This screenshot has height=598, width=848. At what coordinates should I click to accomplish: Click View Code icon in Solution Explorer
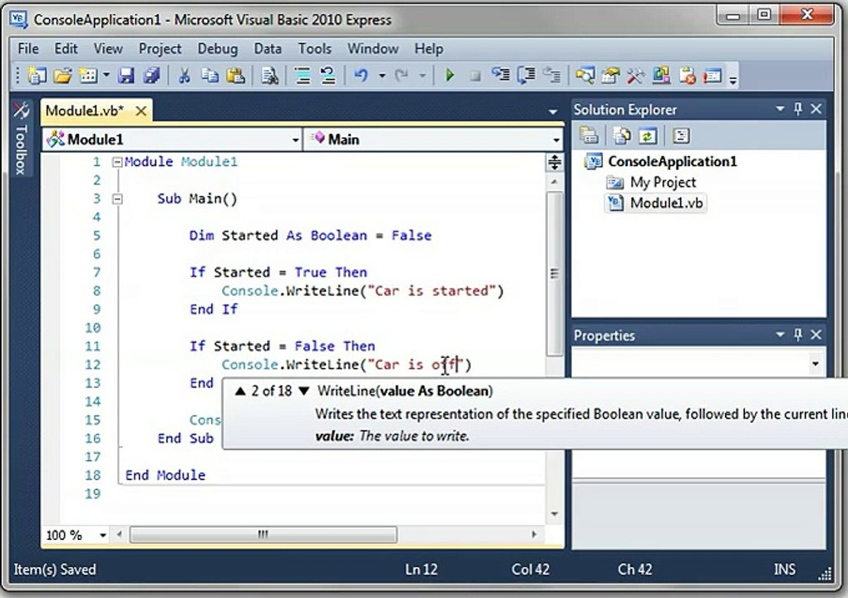pyautogui.click(x=681, y=135)
